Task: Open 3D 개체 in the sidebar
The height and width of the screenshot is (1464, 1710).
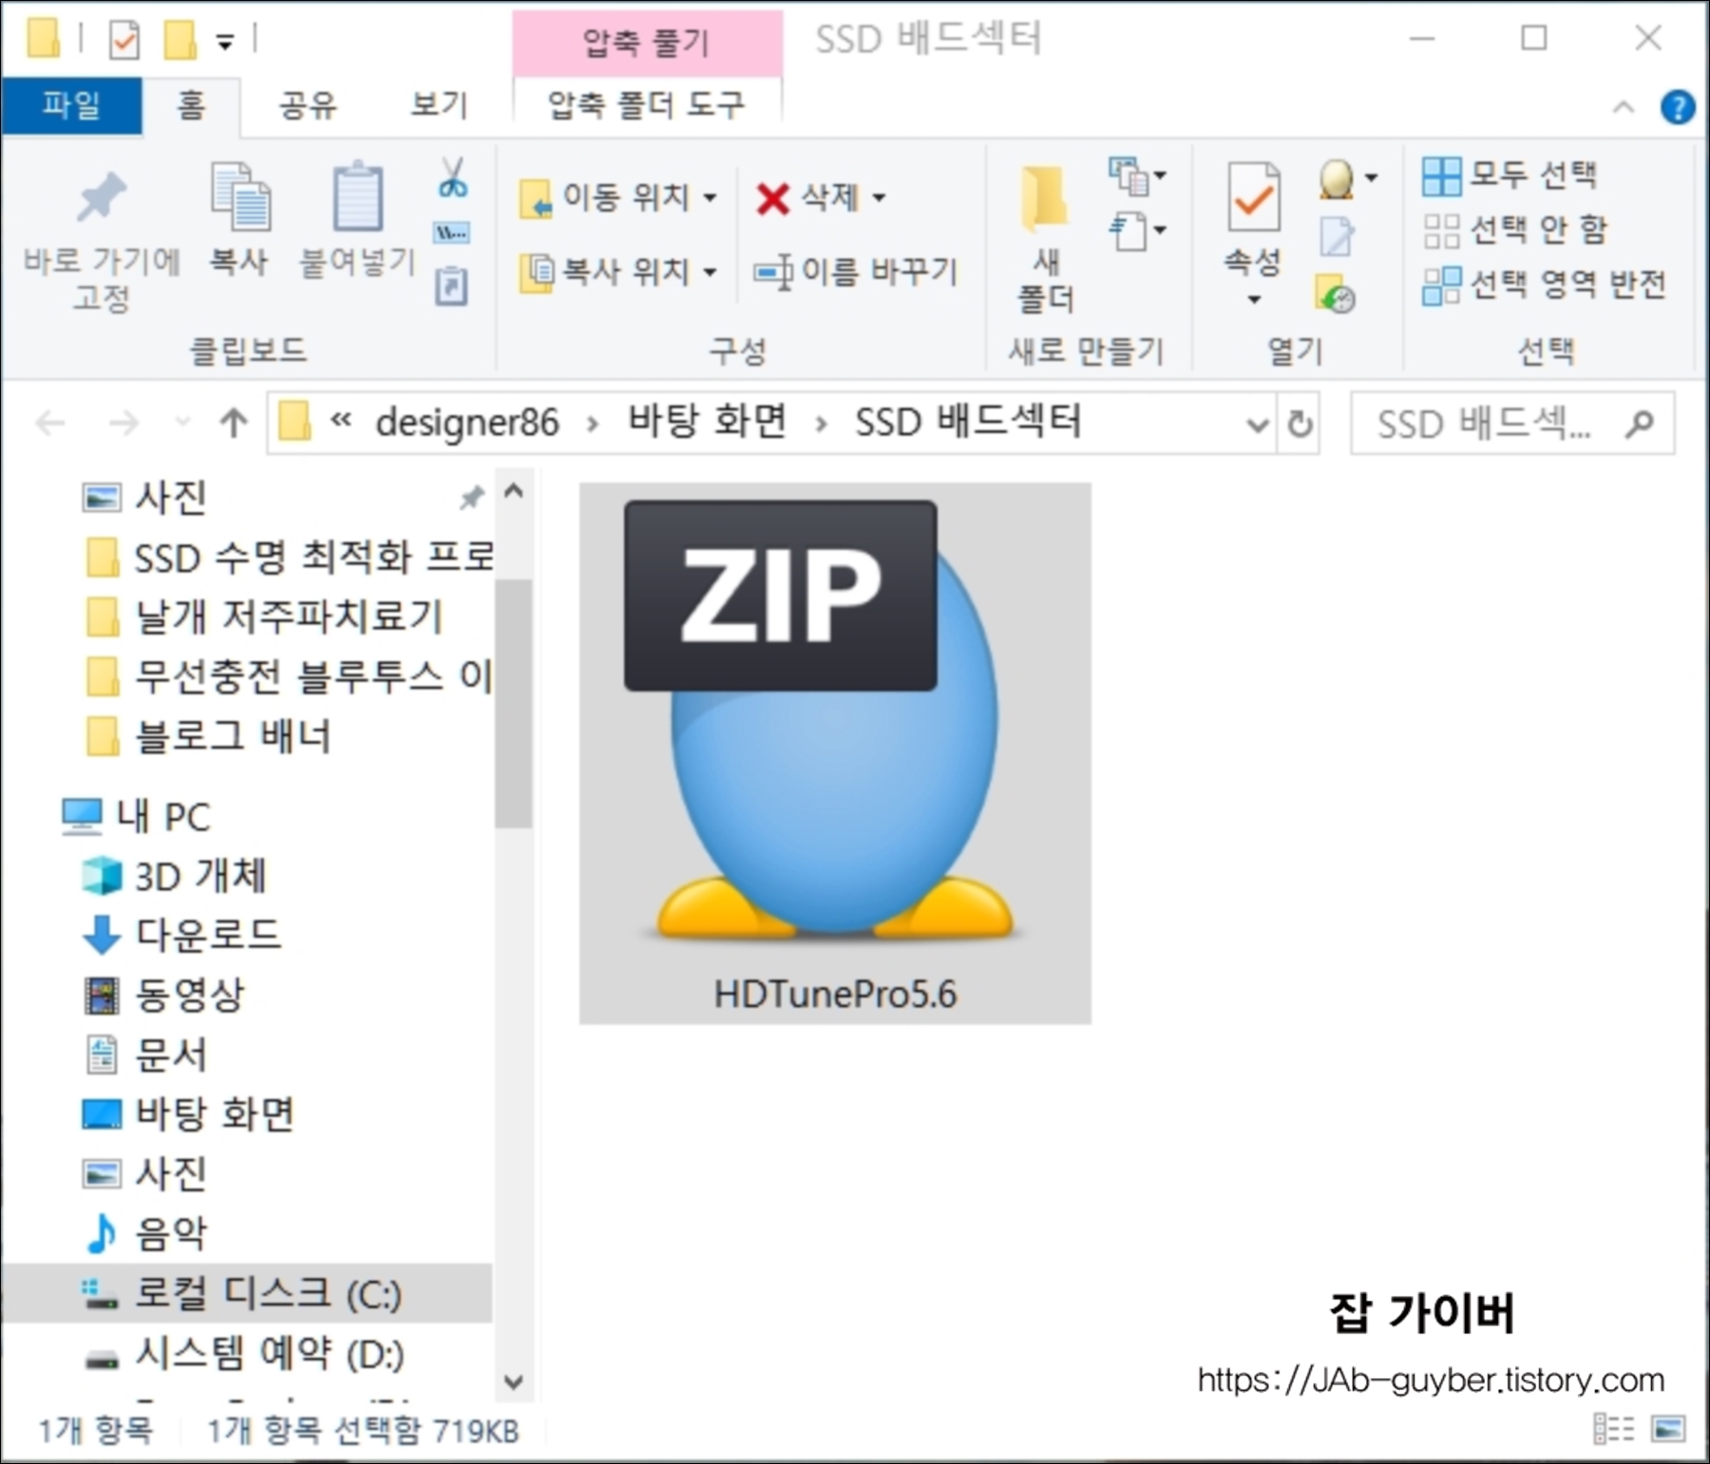Action: tap(174, 875)
